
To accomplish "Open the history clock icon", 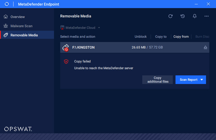I will click(x=183, y=16).
